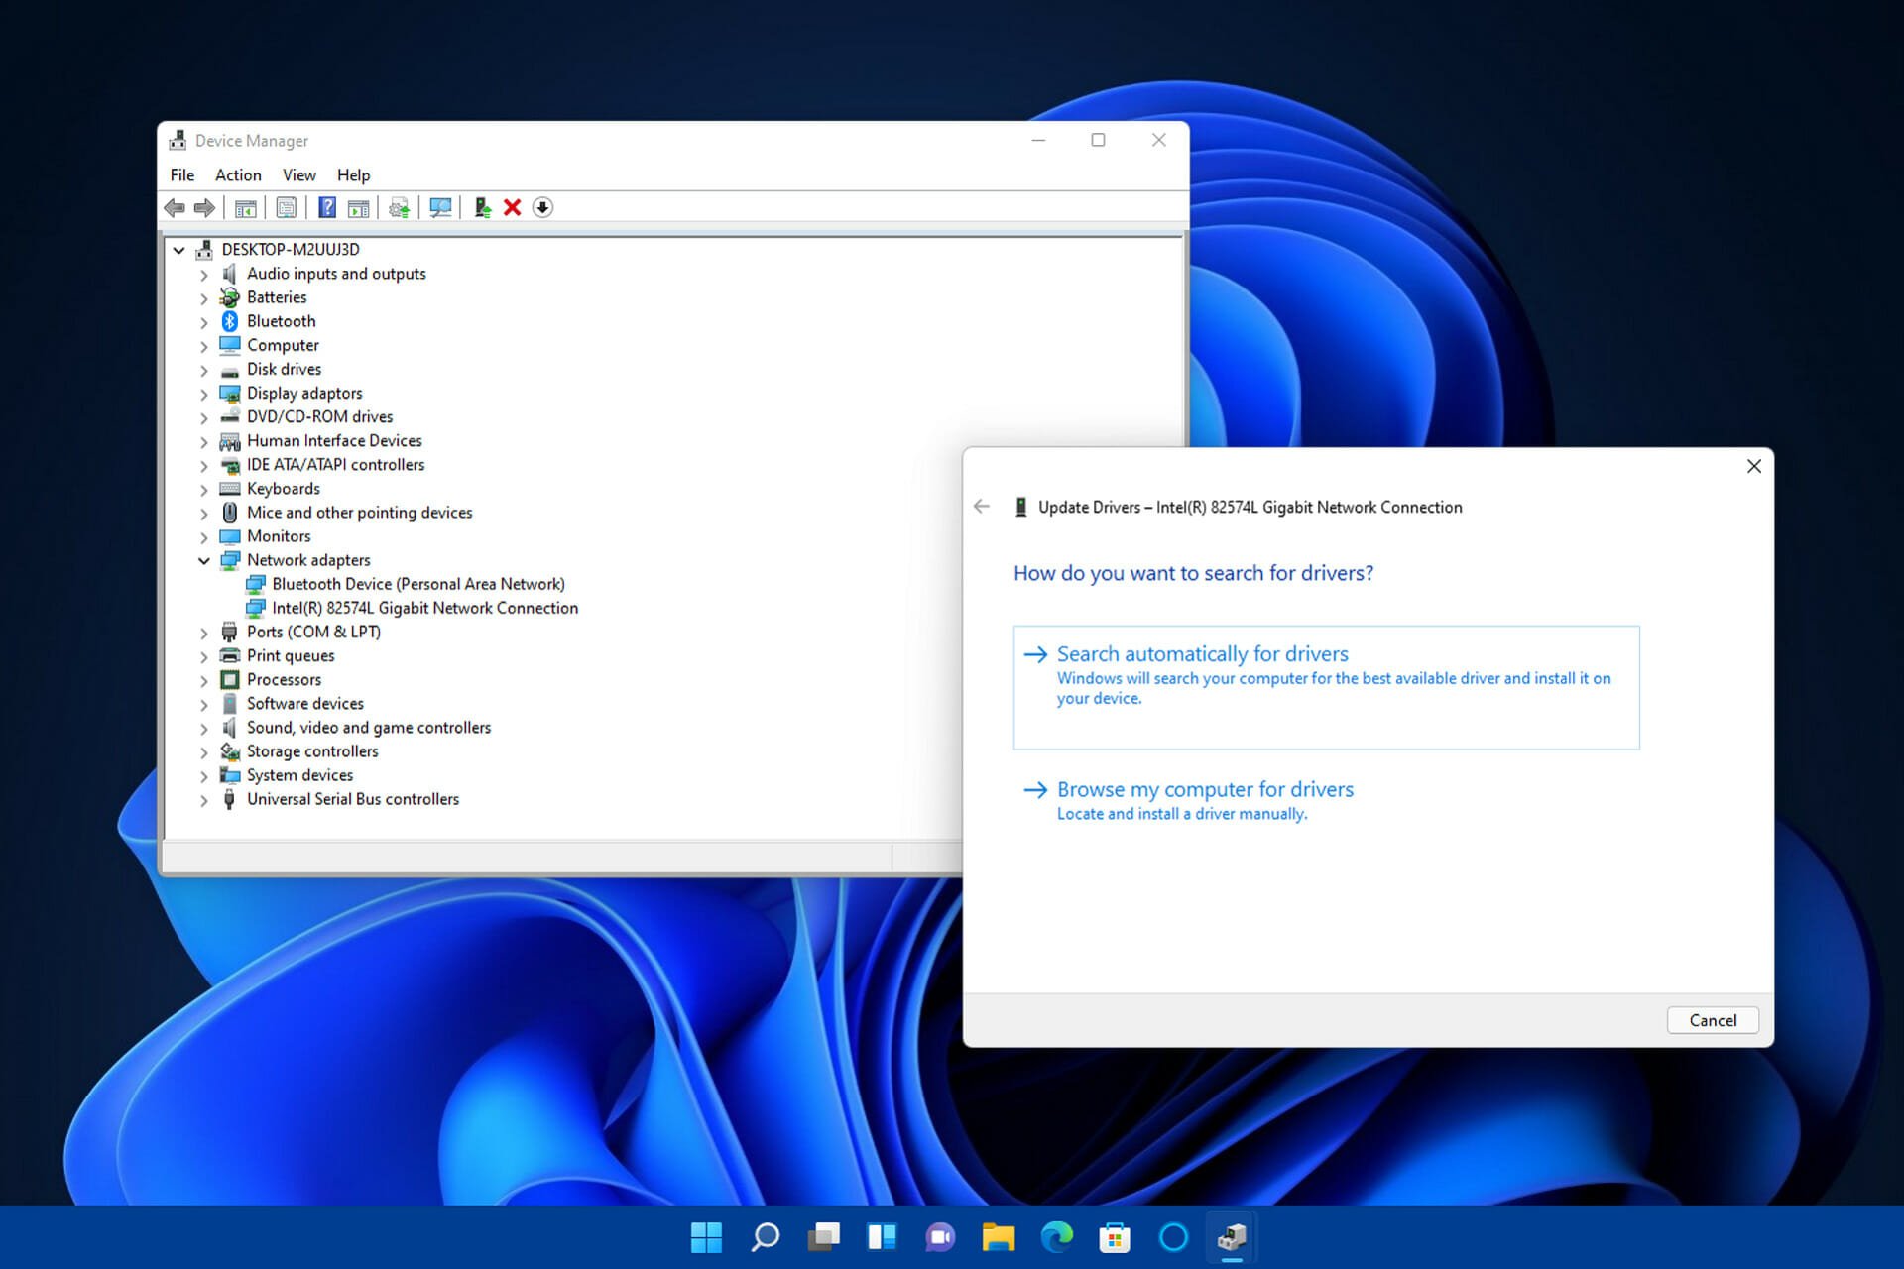Collapse the DESKTOP-M2UUJ3D root node
Image resolution: width=1904 pixels, height=1269 pixels.
tap(179, 251)
